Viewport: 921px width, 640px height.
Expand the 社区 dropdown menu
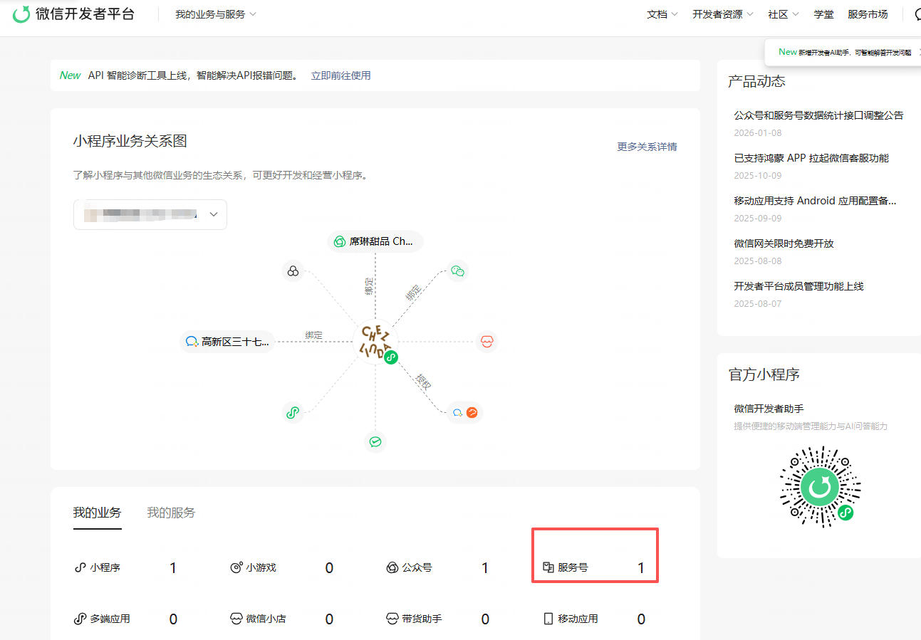pos(784,14)
